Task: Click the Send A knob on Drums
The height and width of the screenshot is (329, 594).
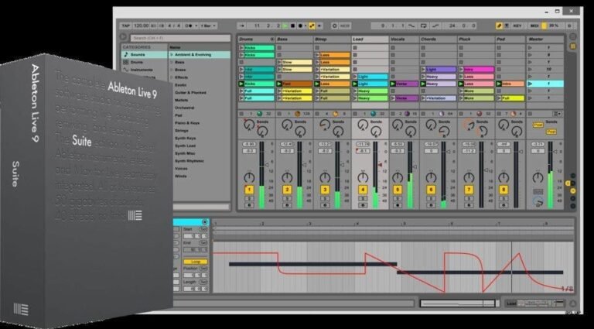Action: (x=249, y=125)
